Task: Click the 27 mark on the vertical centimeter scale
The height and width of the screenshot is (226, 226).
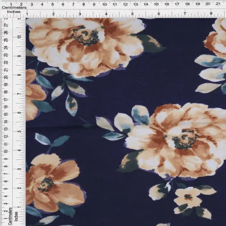Action: [x=6, y=25]
